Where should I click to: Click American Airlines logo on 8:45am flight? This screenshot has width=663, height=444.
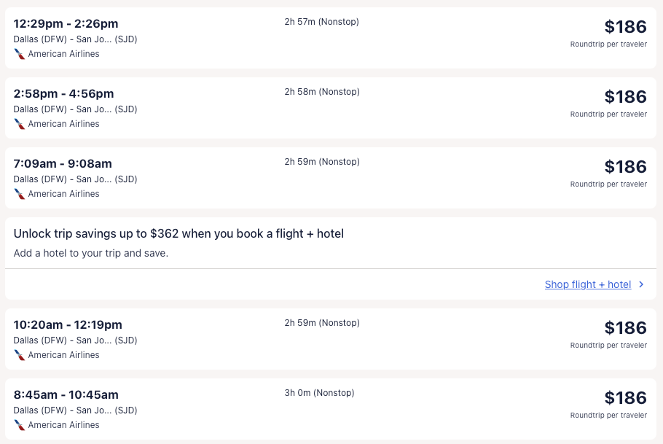19,425
